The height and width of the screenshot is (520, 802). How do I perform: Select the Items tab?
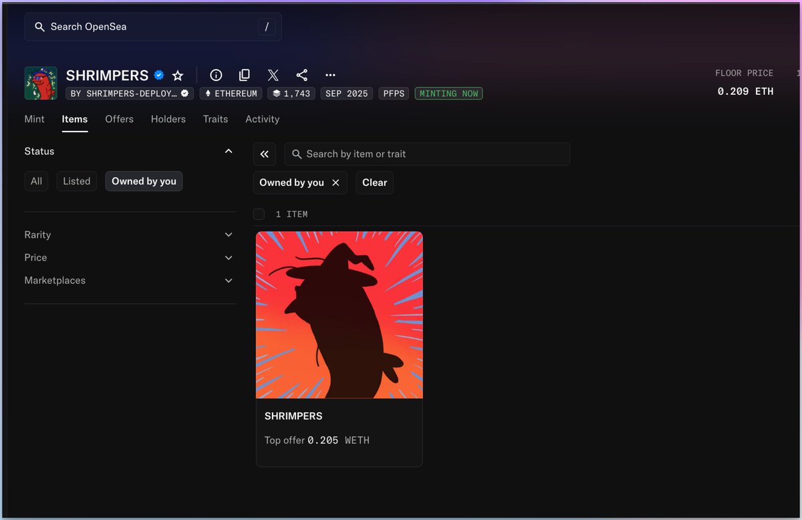[x=75, y=119]
